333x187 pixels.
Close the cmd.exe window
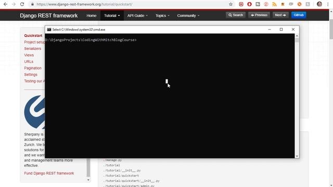click(293, 30)
